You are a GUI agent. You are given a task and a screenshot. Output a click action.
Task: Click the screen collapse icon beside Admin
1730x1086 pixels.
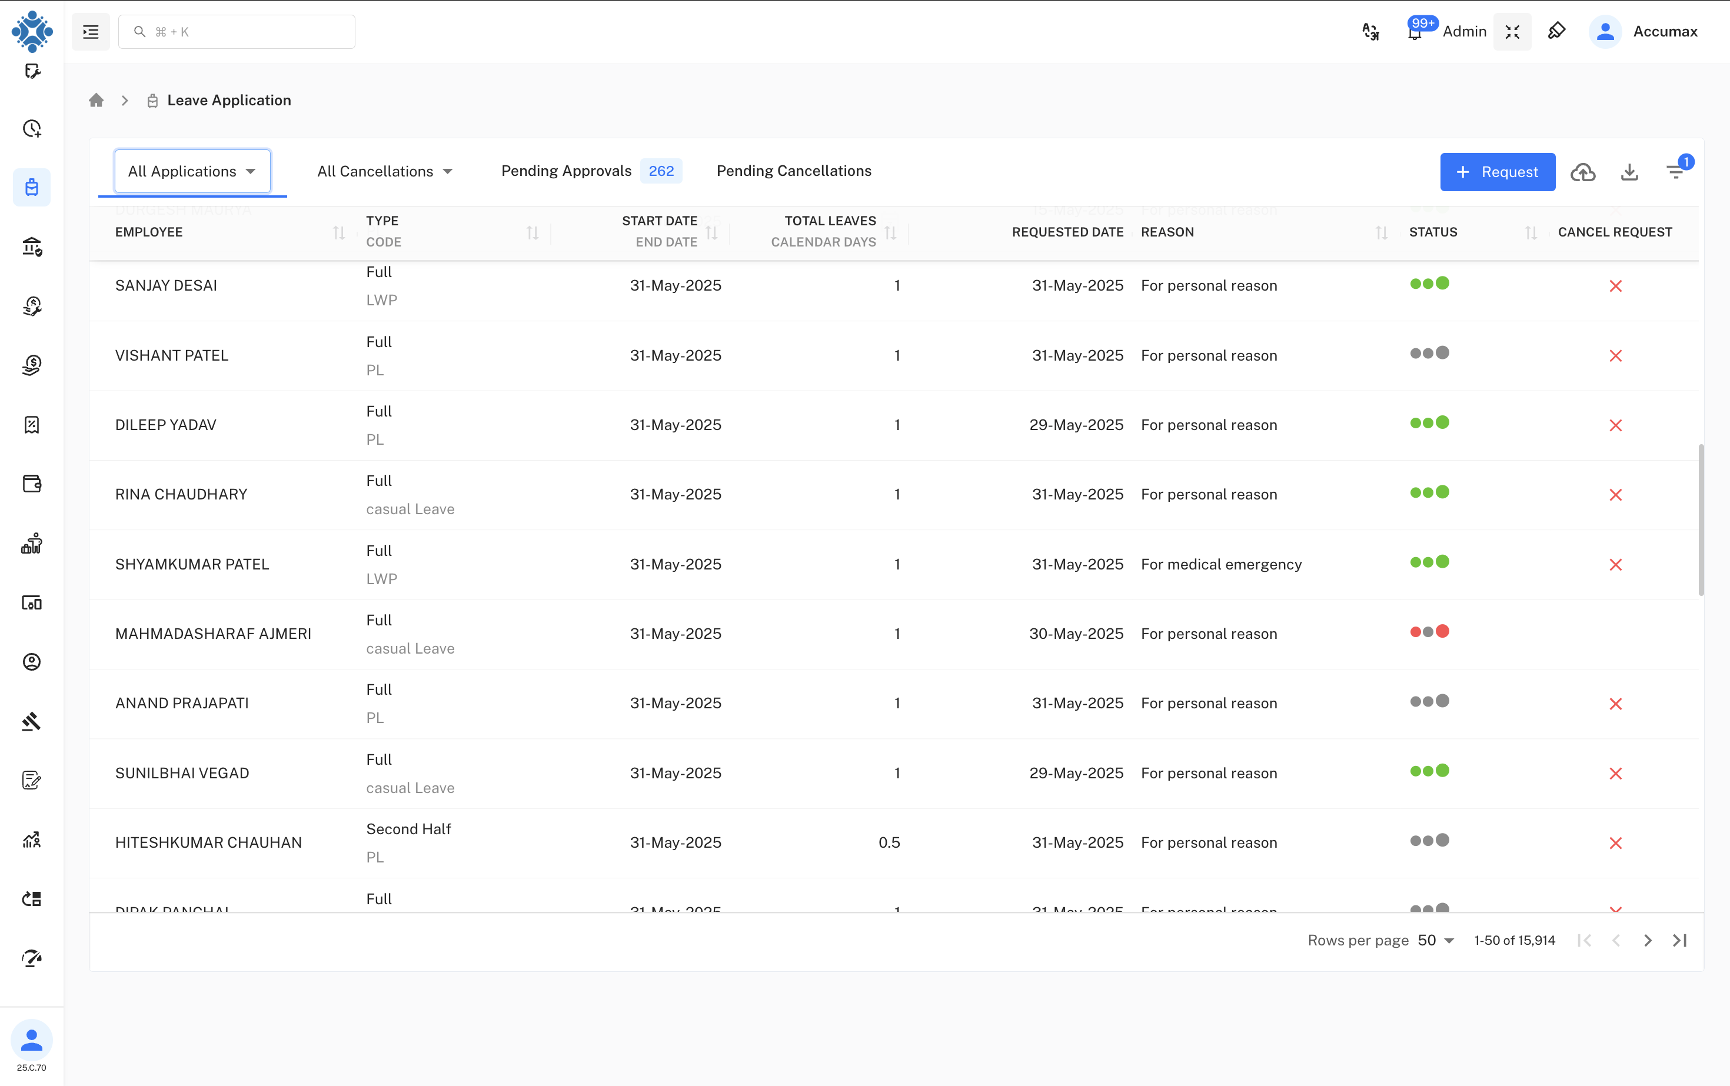(1512, 32)
